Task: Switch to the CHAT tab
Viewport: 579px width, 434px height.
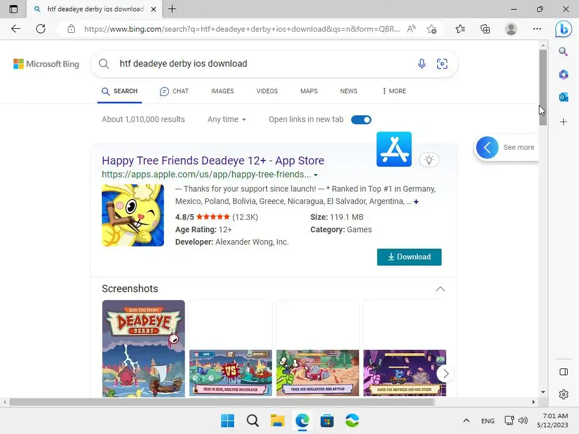Action: [174, 91]
